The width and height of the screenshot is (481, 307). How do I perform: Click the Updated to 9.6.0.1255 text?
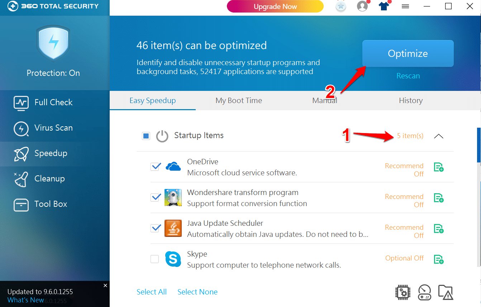click(x=40, y=292)
